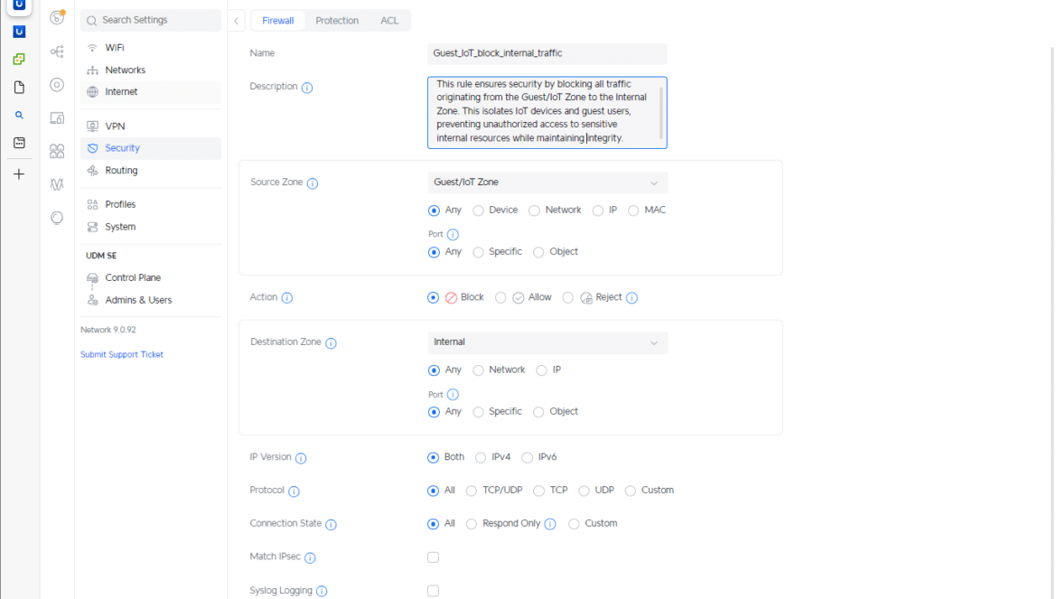Image resolution: width=1057 pixels, height=599 pixels.
Task: Show info for Source Zone Port
Action: [453, 235]
